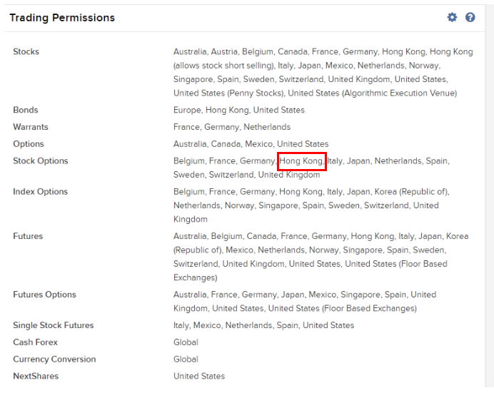Click the Warrants row label
Image resolution: width=494 pixels, height=393 pixels.
(x=31, y=127)
